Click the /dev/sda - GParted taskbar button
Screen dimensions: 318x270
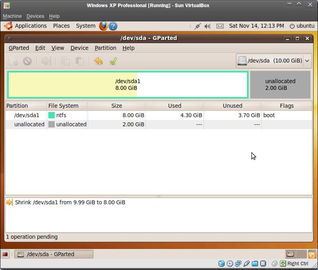[x=54, y=254]
